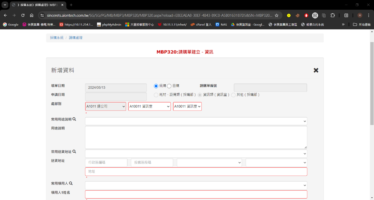Viewport: 374px width, 200px height.
Task: Click the magnifier next to 常用送貨地址
Action: click(74, 152)
